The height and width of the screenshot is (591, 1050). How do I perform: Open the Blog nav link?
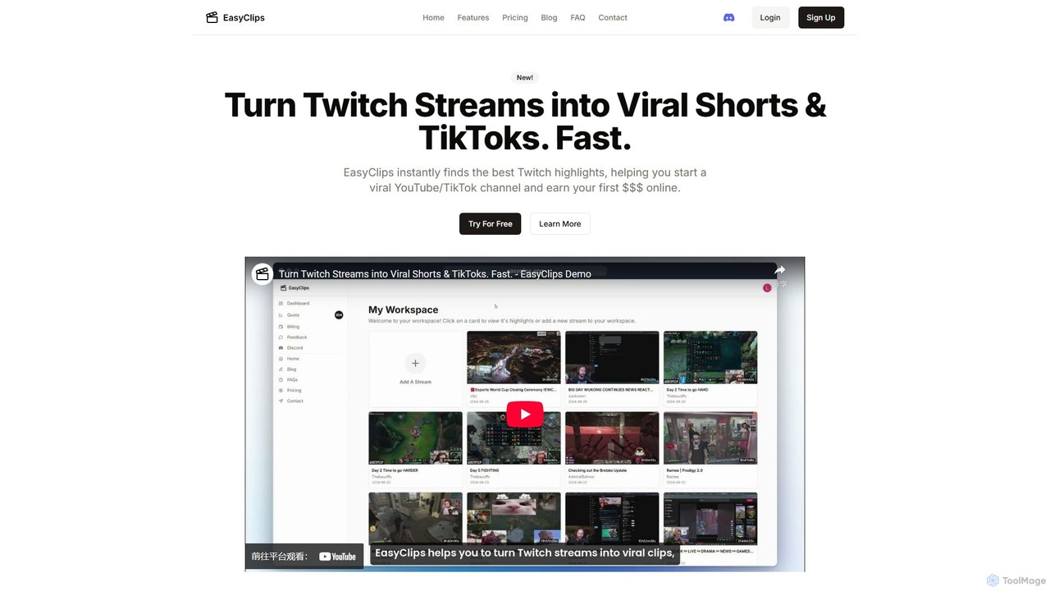click(x=549, y=17)
